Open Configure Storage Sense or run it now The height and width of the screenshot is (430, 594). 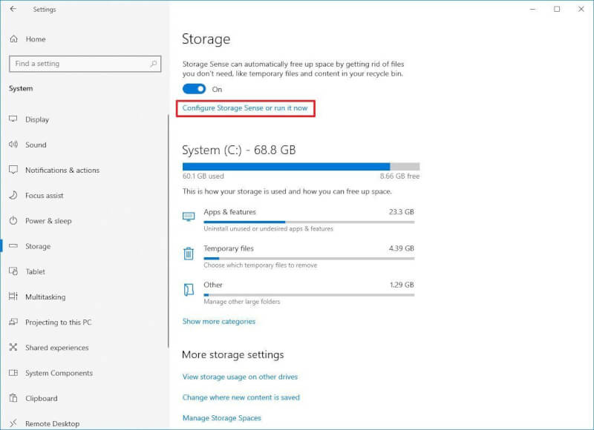click(x=245, y=108)
